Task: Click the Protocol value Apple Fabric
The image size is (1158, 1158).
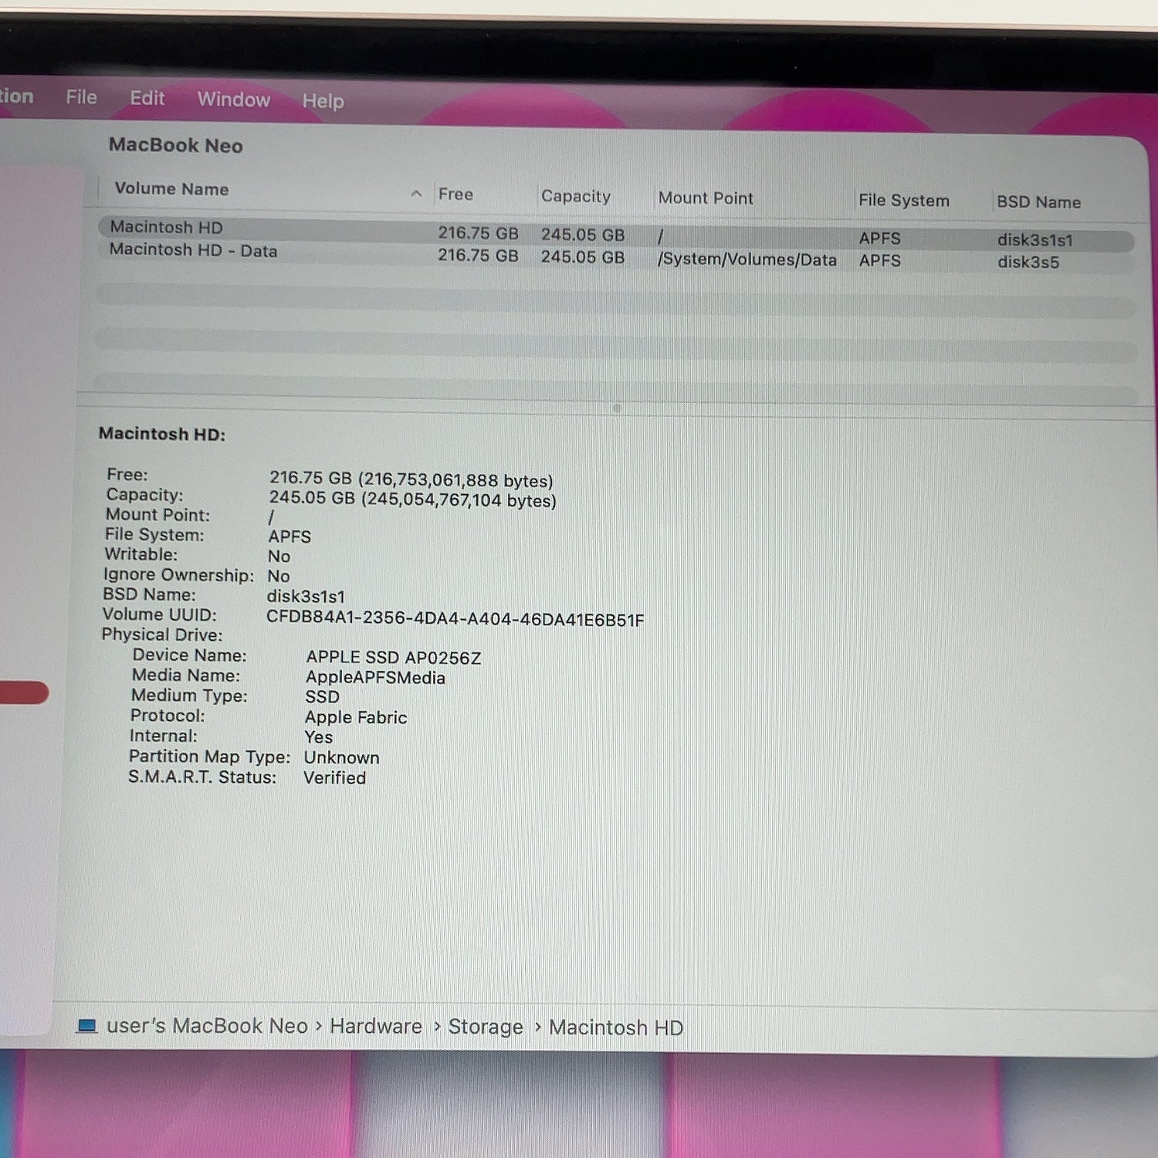Action: coord(356,717)
